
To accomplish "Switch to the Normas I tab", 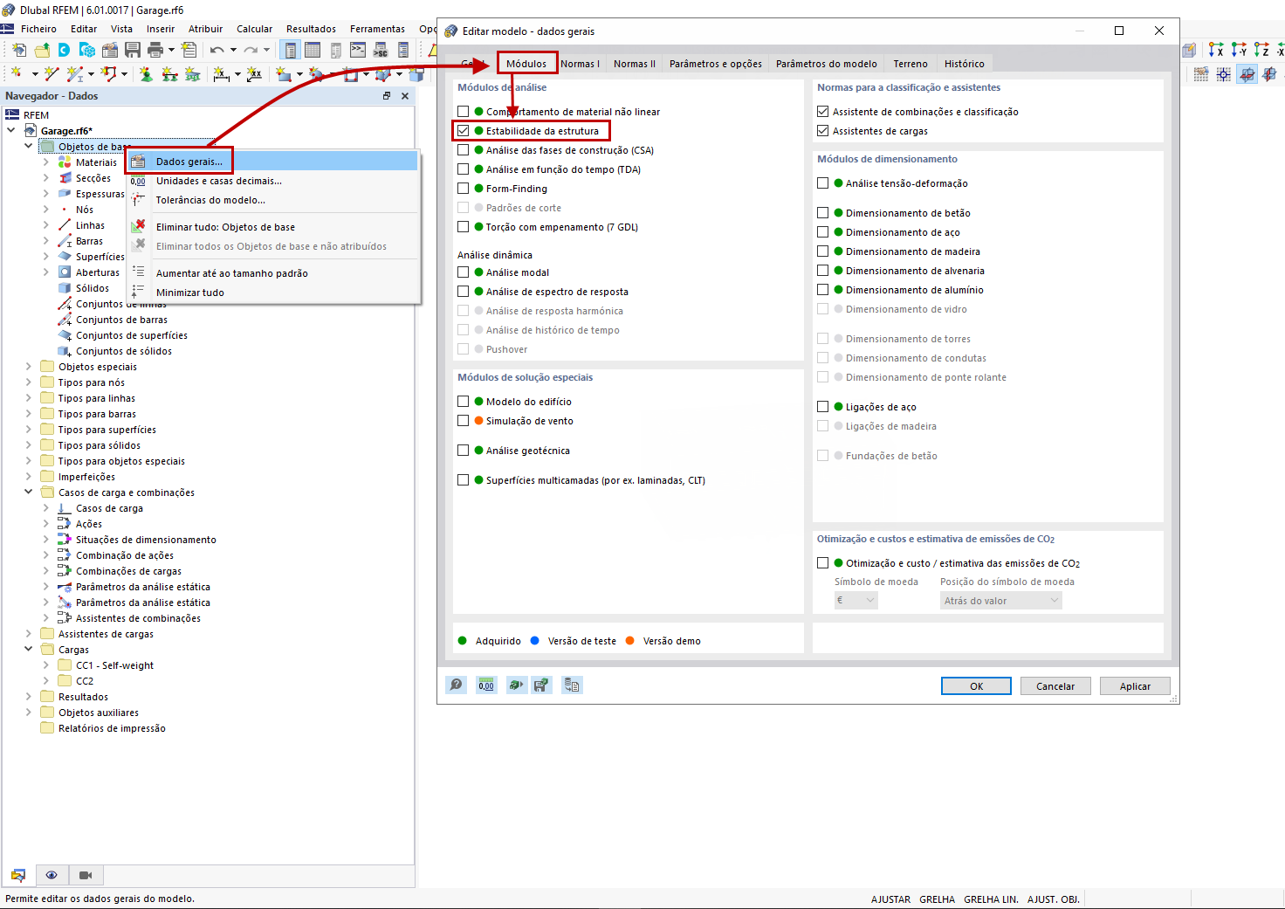I will pyautogui.click(x=581, y=63).
